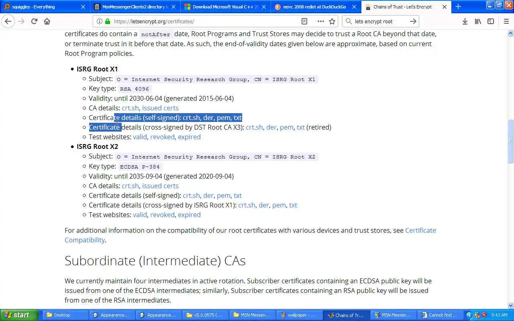Open X2 self-signed crt.sh link
The height and width of the screenshot is (321, 514).
tap(191, 195)
